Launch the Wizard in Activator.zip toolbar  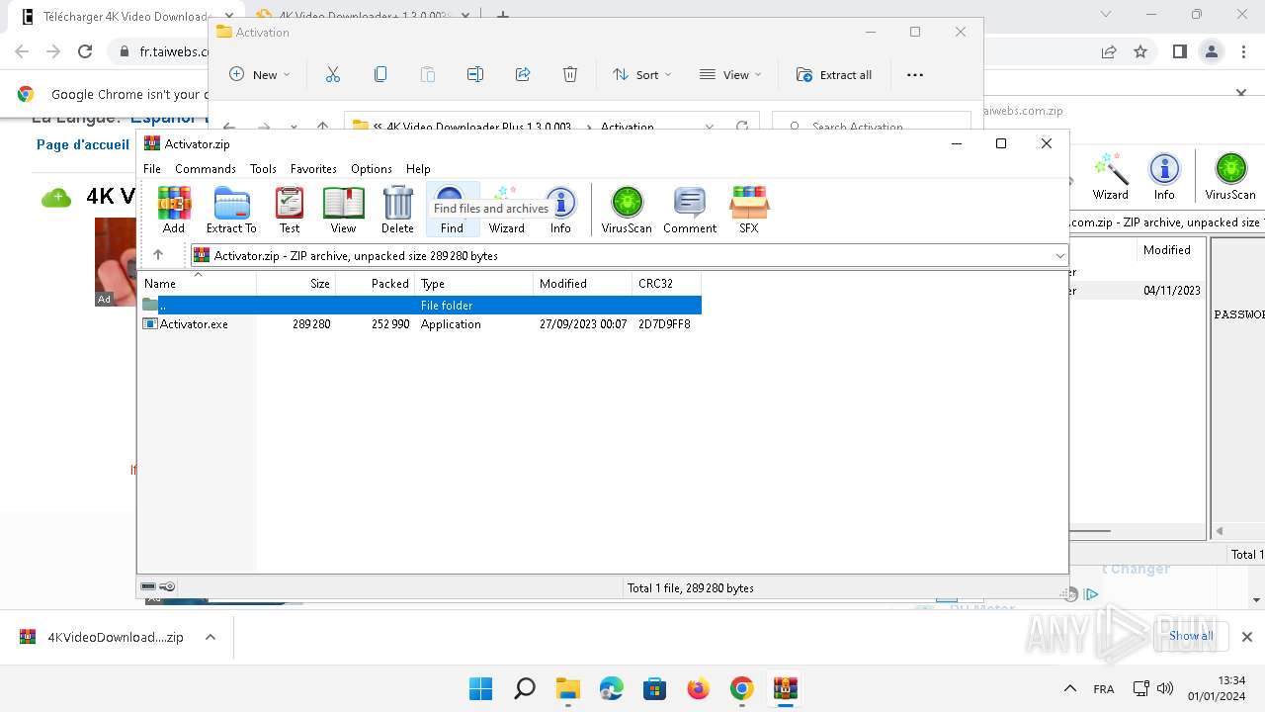(x=506, y=210)
